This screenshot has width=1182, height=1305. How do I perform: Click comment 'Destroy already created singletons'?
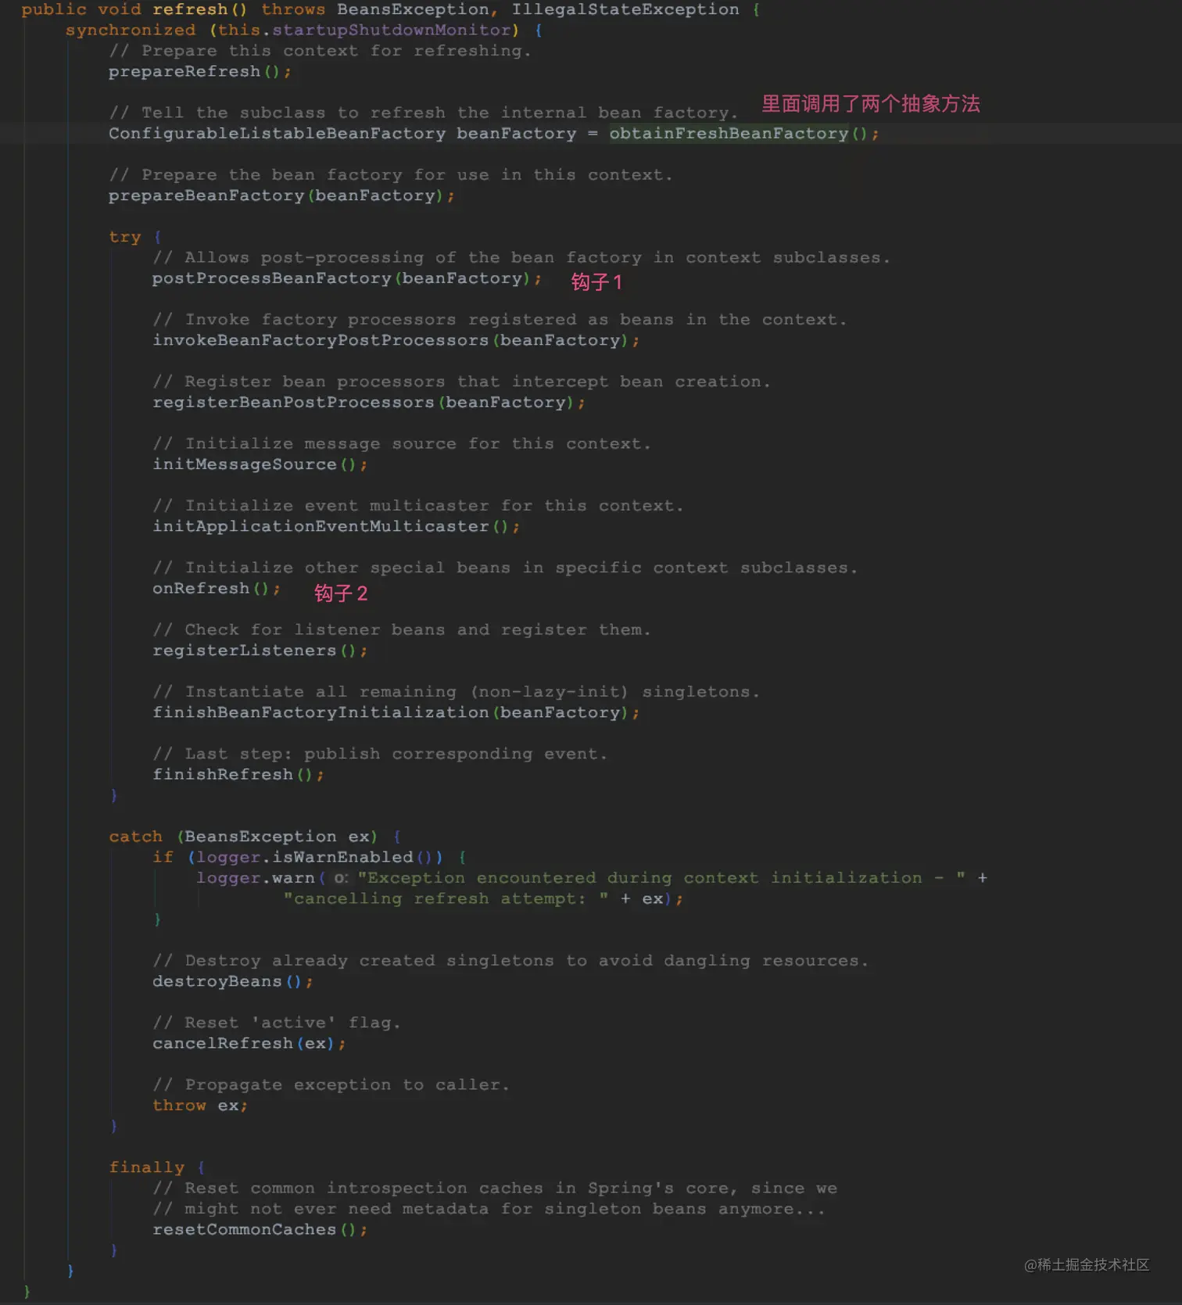[x=510, y=961]
